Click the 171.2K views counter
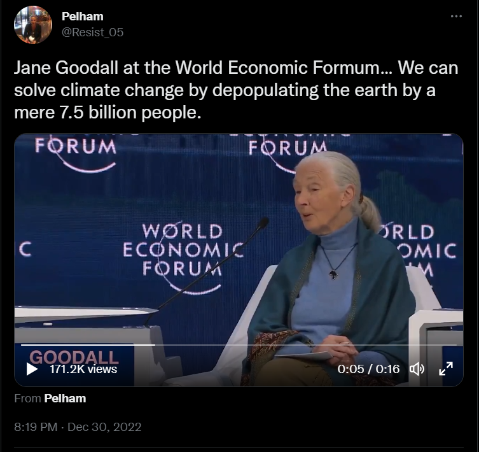 [x=83, y=369]
